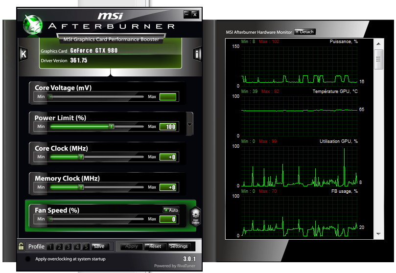Click the hardware monitor scrollbar thumb
The width and height of the screenshot is (396, 273).
pos(378,60)
